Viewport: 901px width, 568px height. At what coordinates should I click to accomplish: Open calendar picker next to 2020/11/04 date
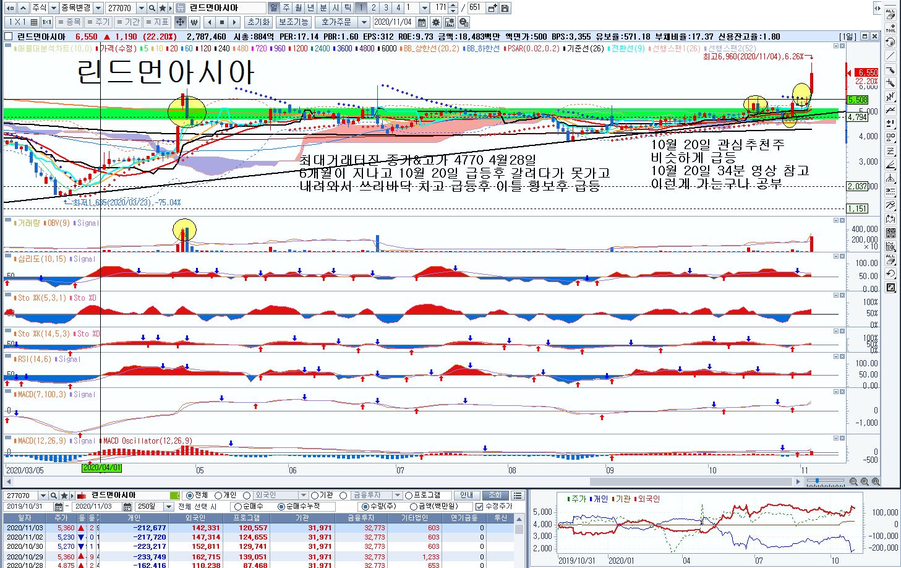click(x=422, y=22)
